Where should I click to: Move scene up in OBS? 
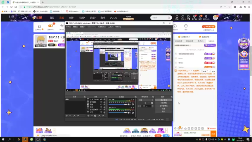coord(74,116)
